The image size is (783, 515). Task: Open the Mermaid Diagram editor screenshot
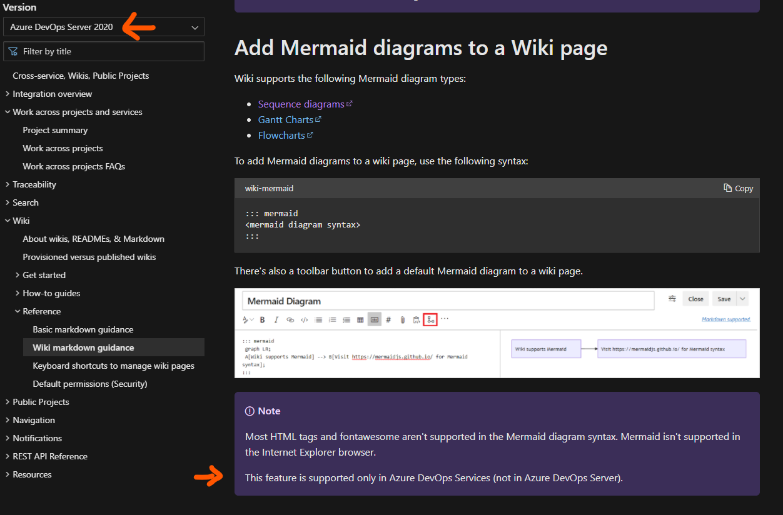[497, 332]
